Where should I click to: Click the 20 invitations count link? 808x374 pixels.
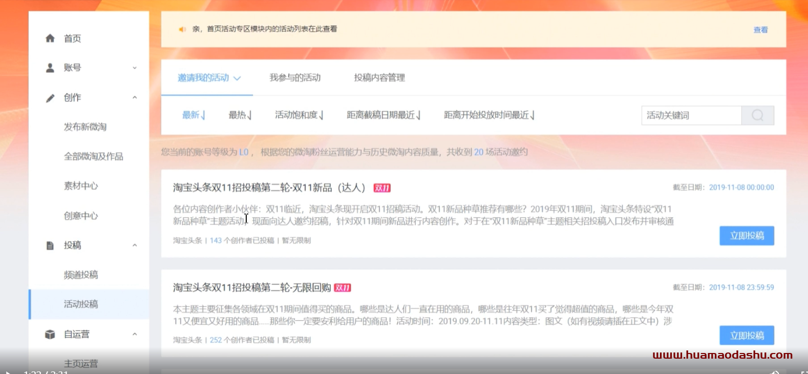tap(479, 152)
